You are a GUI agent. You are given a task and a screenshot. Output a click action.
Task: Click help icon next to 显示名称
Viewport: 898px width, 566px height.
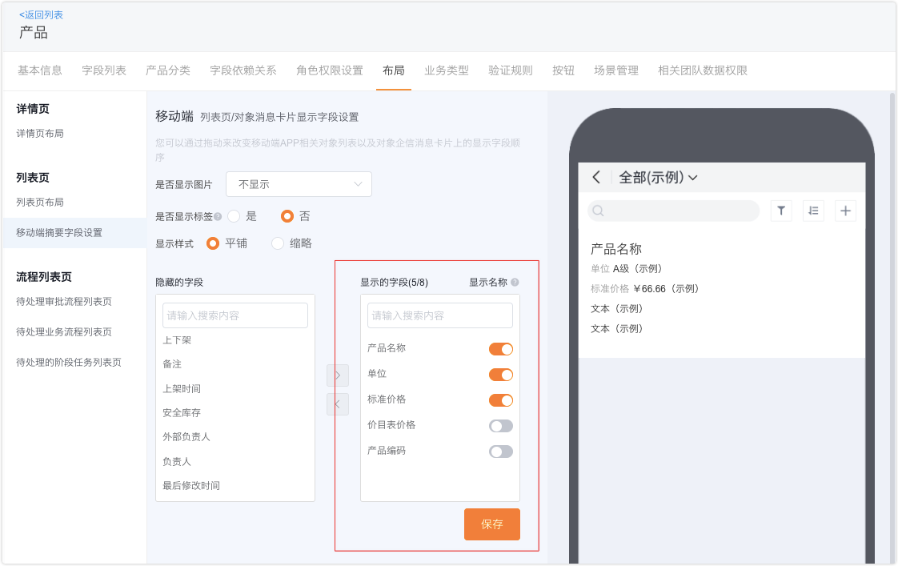tap(515, 282)
